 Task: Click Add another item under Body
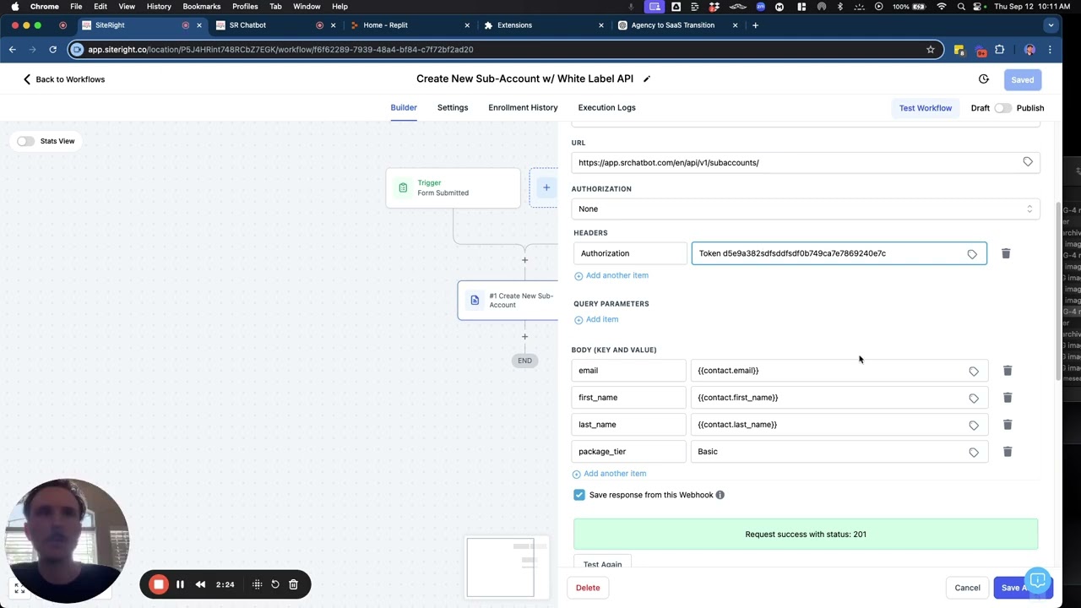pos(609,474)
